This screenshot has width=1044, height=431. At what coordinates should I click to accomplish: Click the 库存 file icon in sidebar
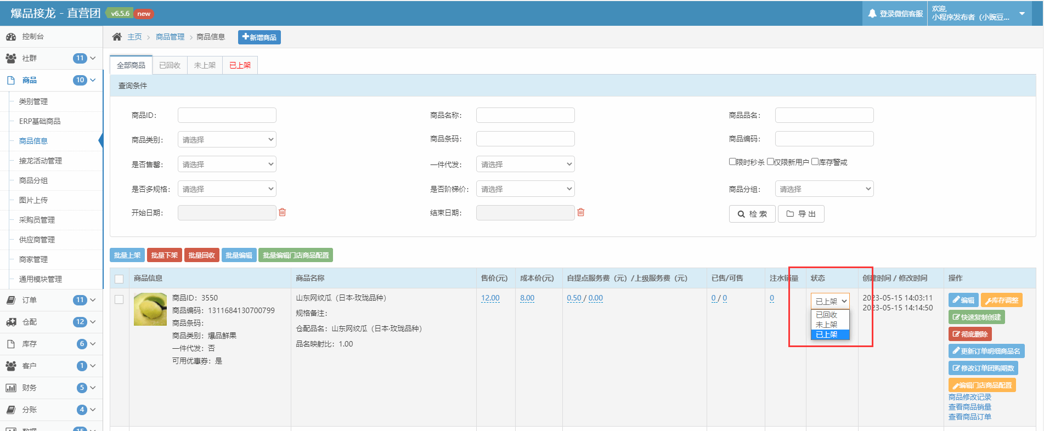click(x=11, y=344)
